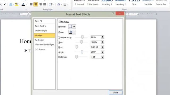Viewport: 170px width, 95px height.
Task: Open the shadow Color dropdown
Action: pos(72,32)
